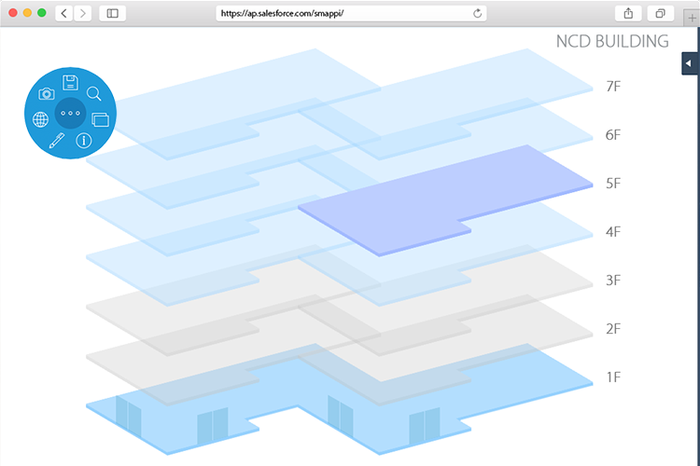Click the browser share button
The image size is (700, 466).
click(628, 13)
